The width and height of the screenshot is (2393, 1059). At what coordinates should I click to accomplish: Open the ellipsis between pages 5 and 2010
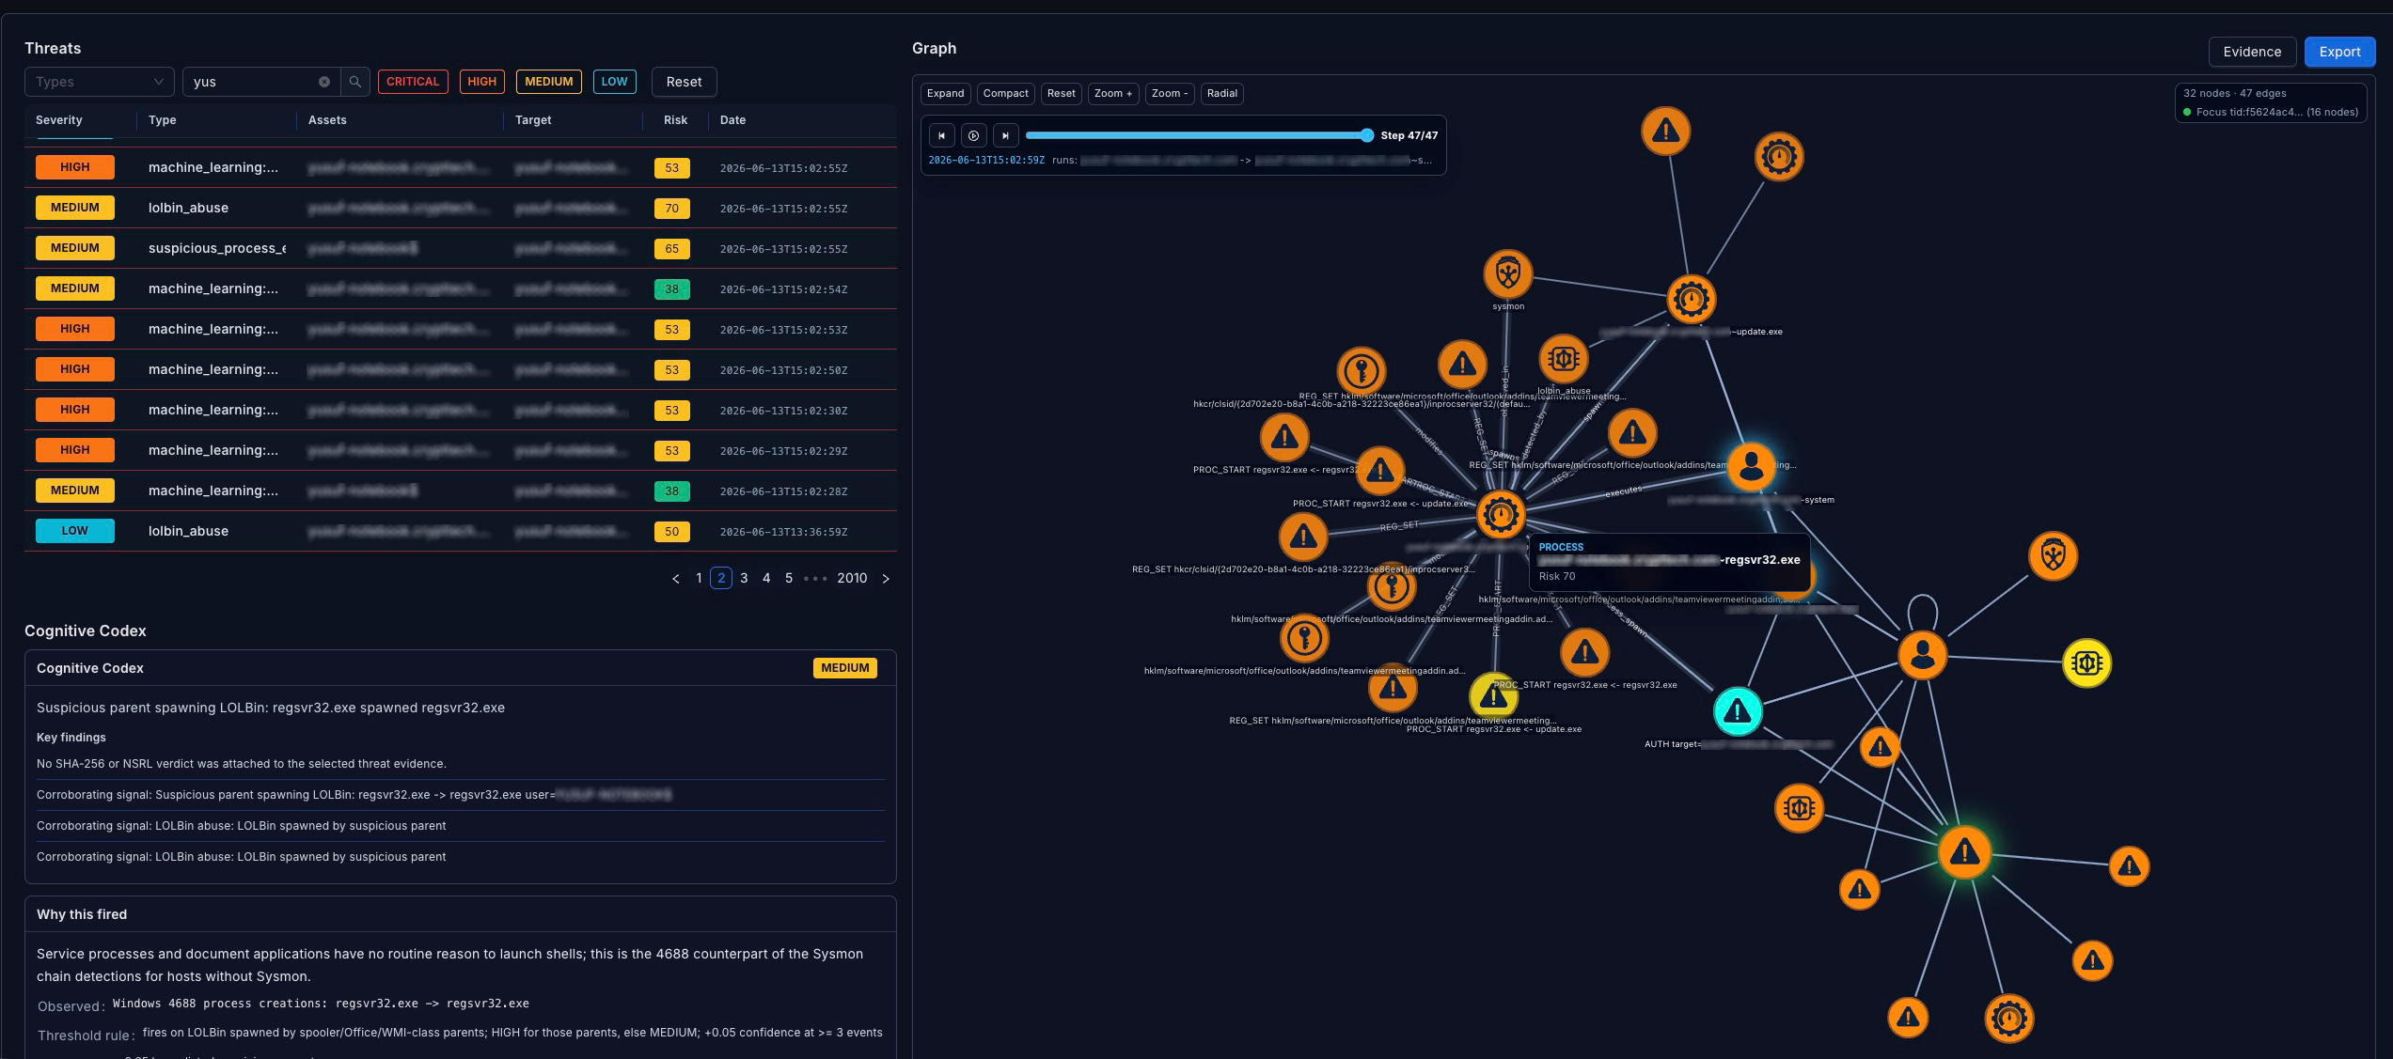[x=815, y=578]
